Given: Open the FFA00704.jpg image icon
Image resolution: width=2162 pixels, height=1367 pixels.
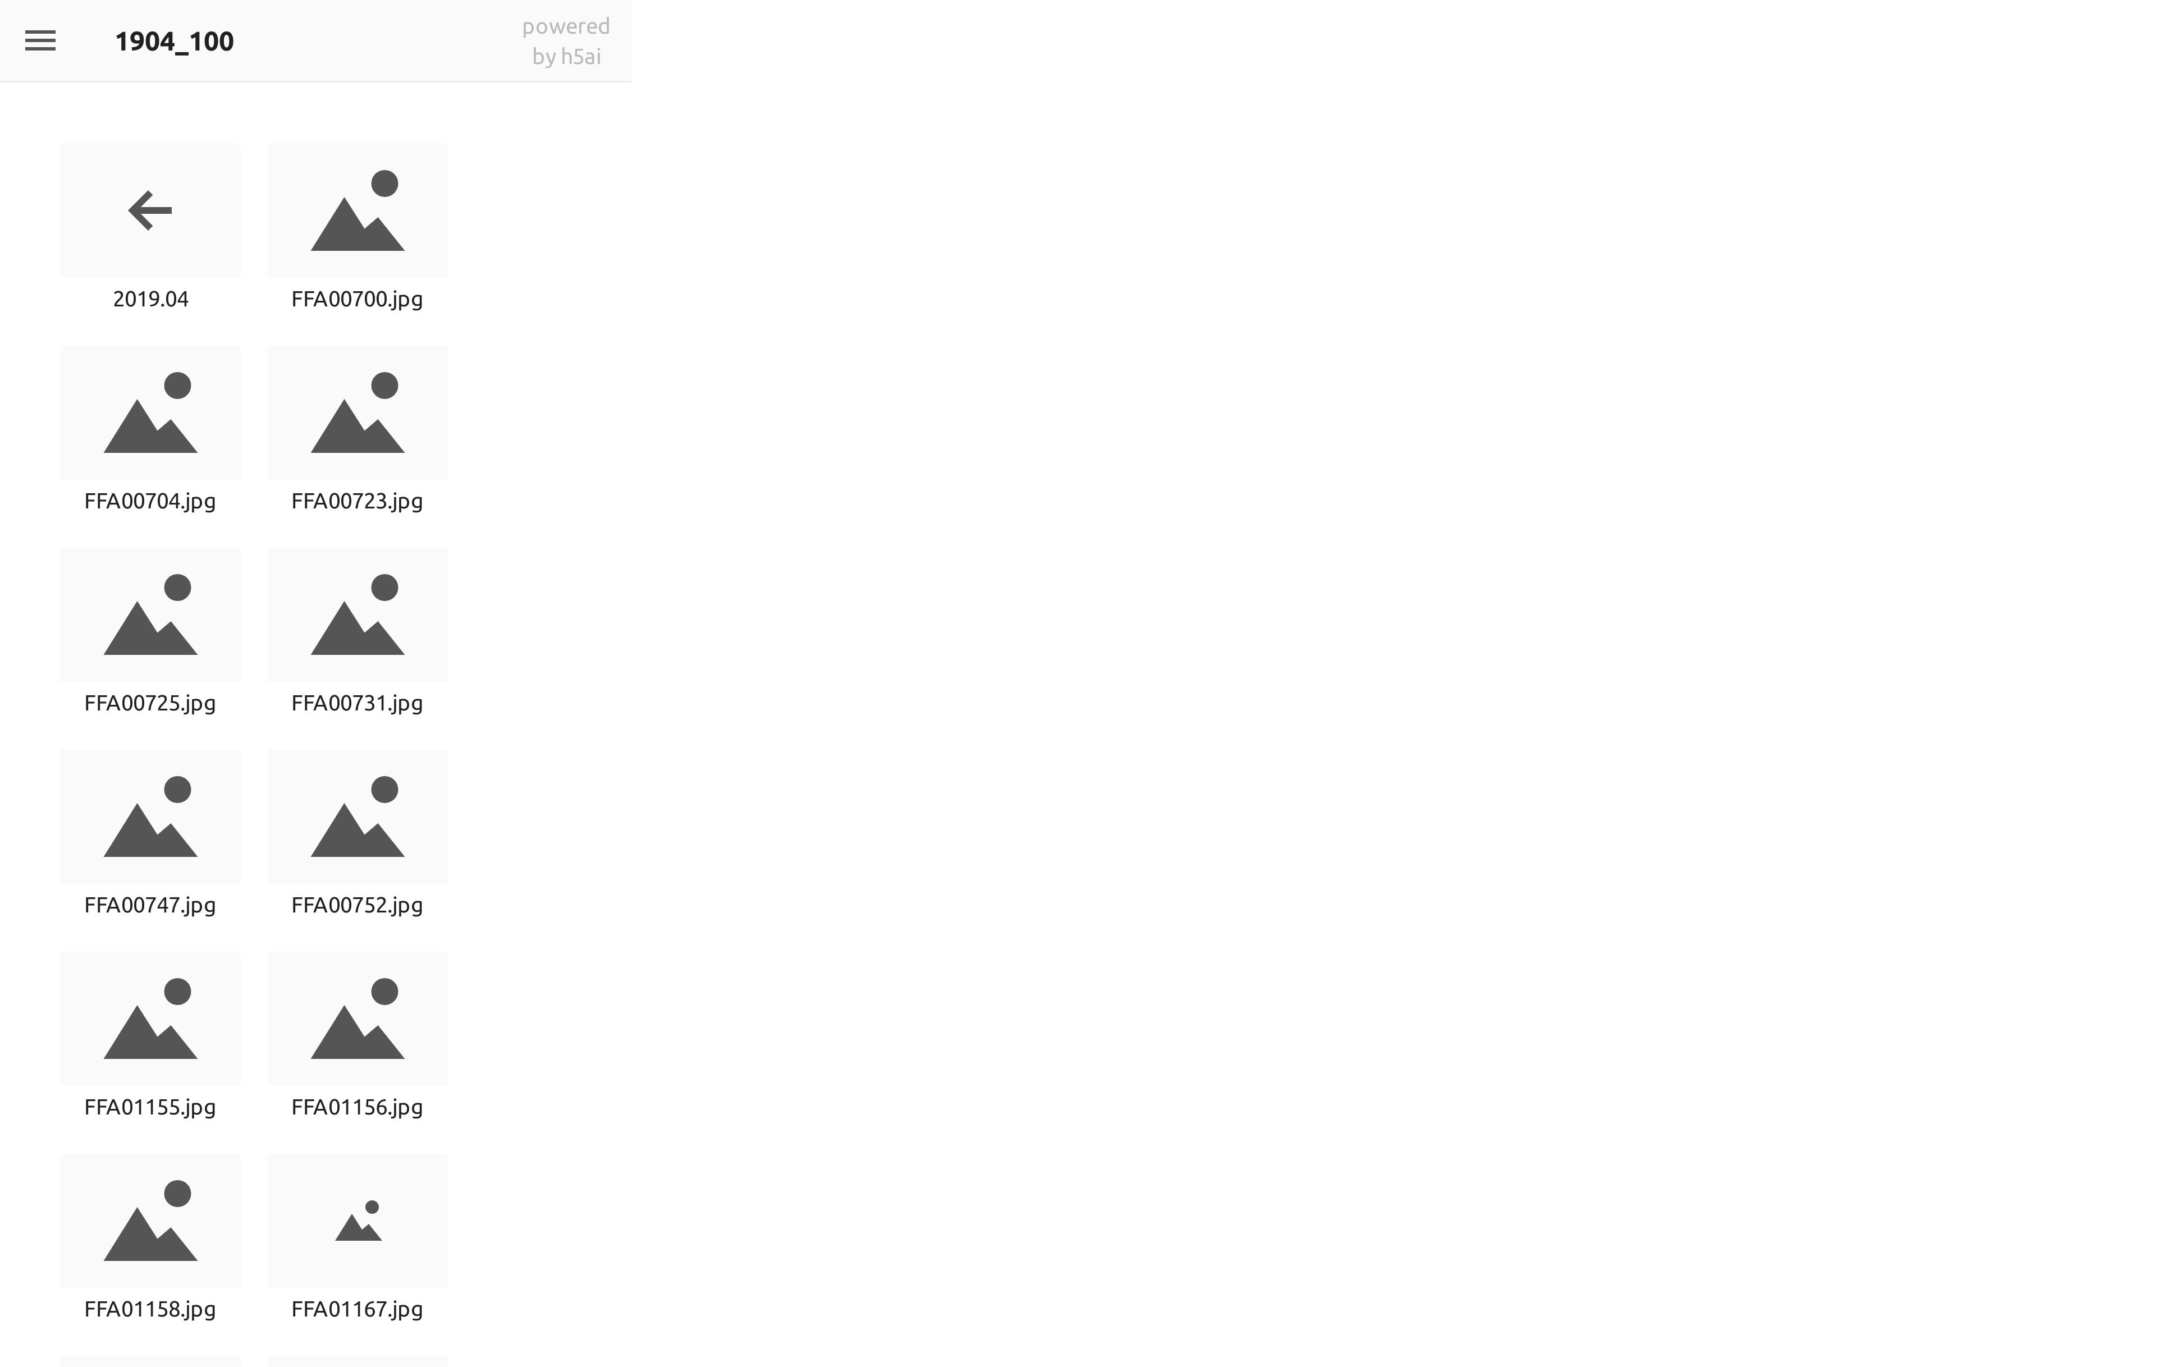Looking at the screenshot, I should (x=150, y=413).
